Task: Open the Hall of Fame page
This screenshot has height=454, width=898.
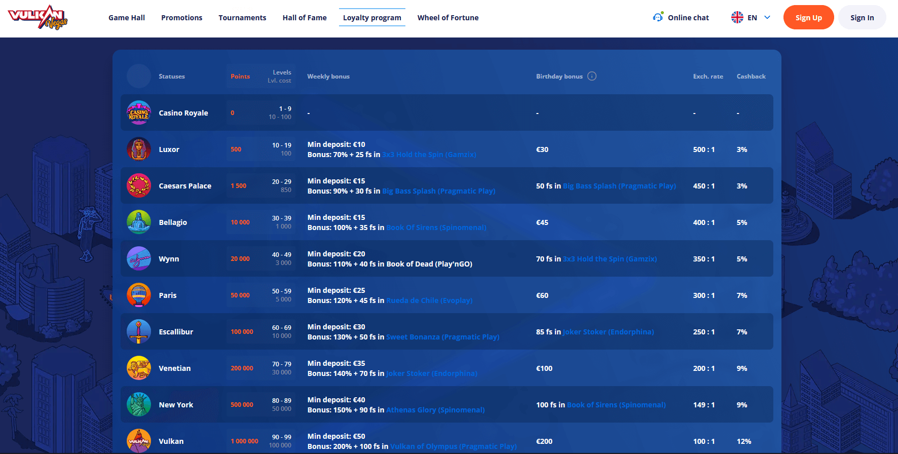Action: (305, 18)
